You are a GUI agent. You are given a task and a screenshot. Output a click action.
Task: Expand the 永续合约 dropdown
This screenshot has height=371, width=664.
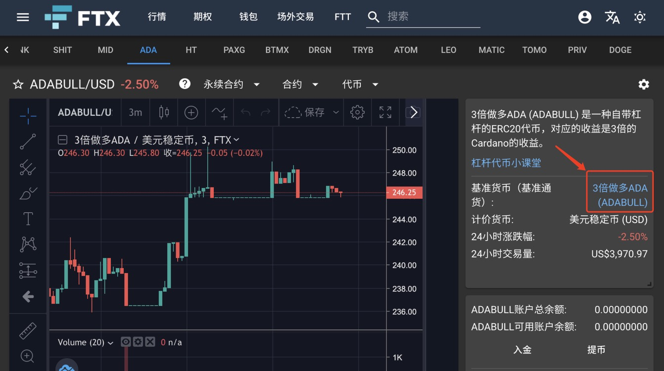click(x=232, y=85)
